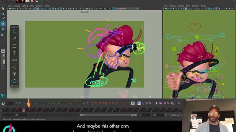236x132 pixels.
Task: Select the Rotate tool in toolbox
Action: (x=3, y=29)
